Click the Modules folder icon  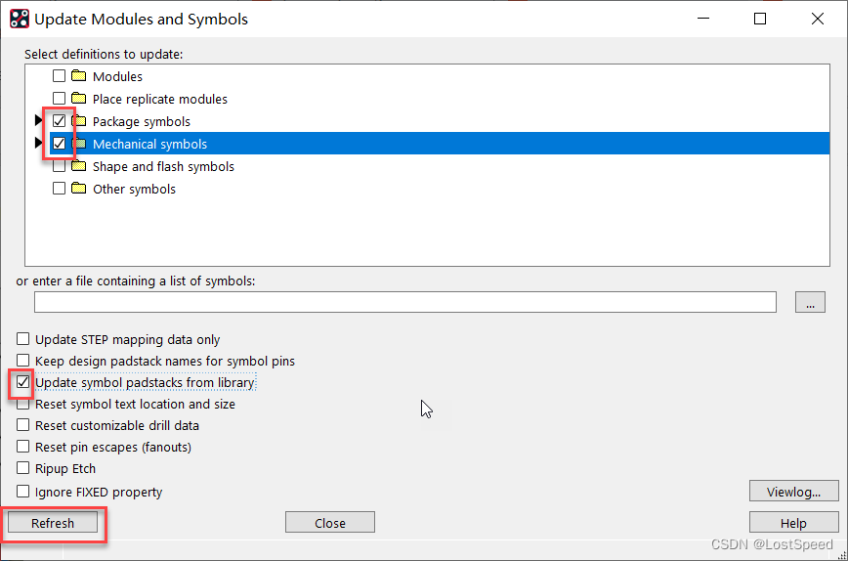pos(79,76)
